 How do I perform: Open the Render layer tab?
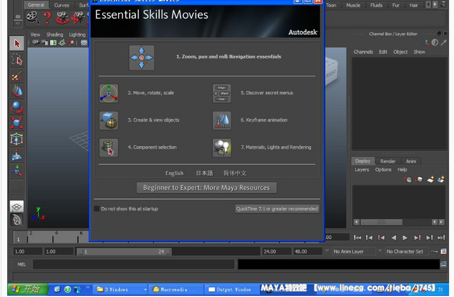387,162
